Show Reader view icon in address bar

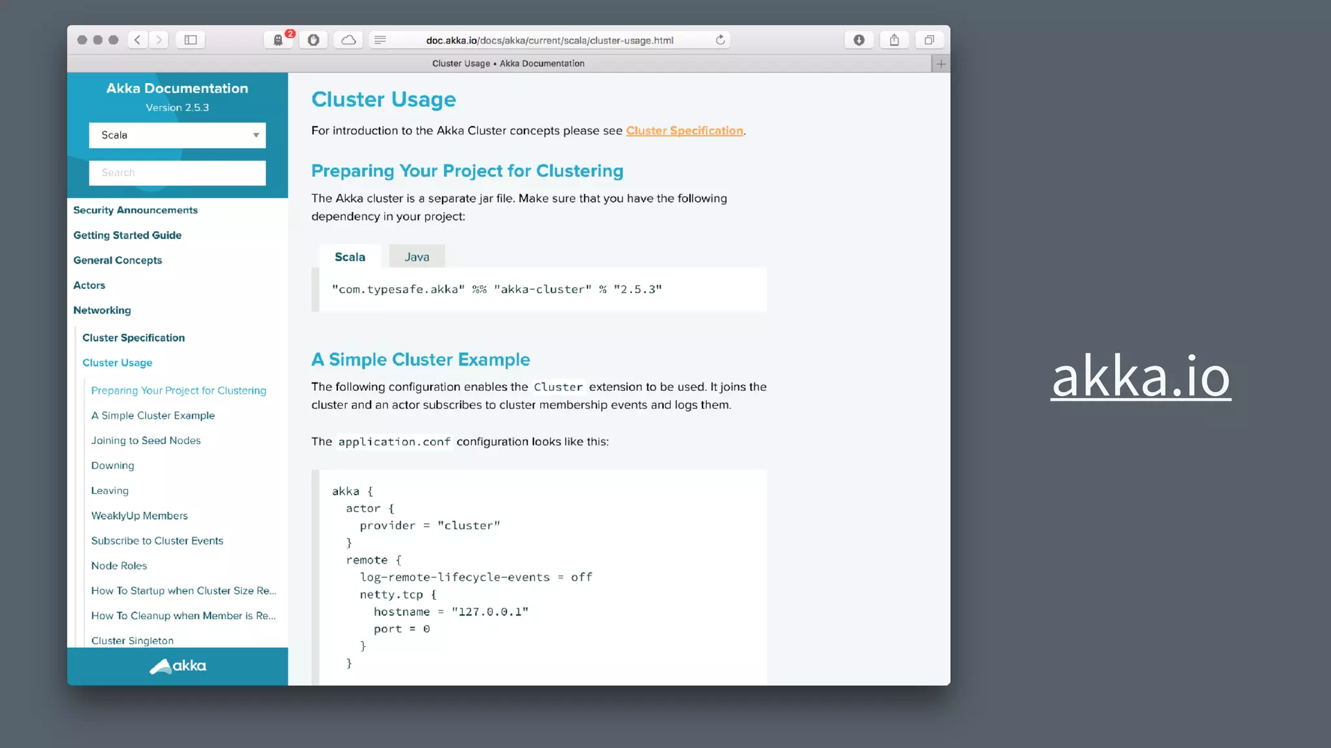[x=380, y=40]
